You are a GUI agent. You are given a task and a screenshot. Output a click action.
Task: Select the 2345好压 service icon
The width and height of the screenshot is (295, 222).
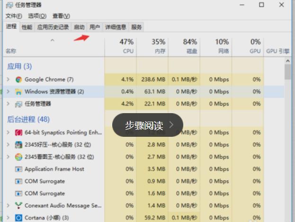coord(18,145)
